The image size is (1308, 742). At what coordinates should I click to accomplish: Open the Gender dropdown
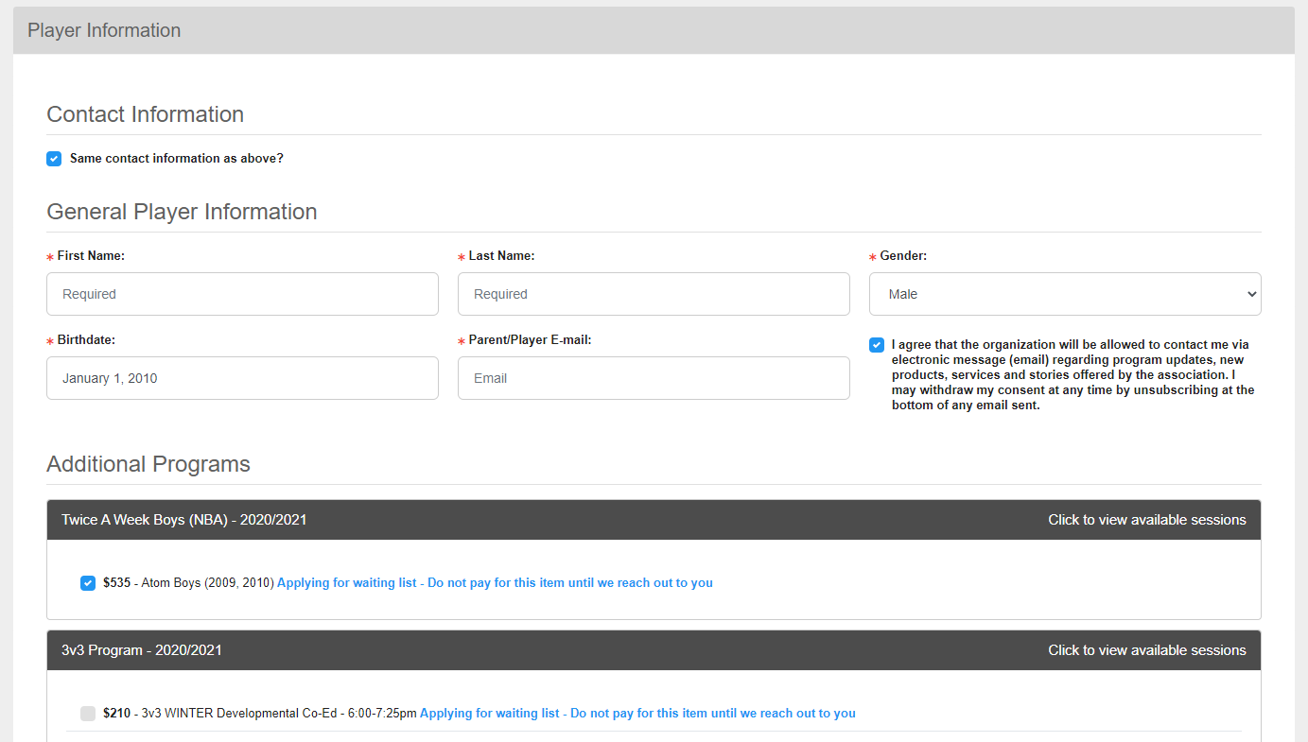click(x=1064, y=294)
